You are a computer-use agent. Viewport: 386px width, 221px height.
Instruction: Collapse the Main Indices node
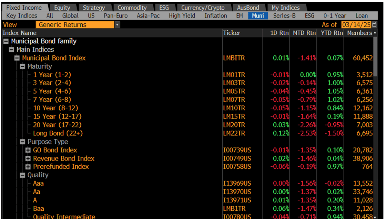point(11,49)
